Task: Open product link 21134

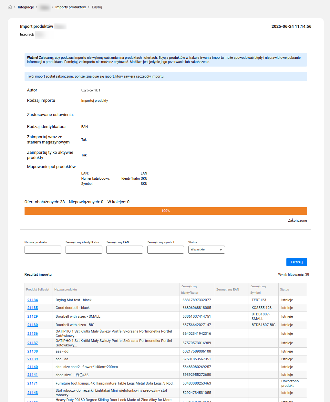Action: [33, 300]
